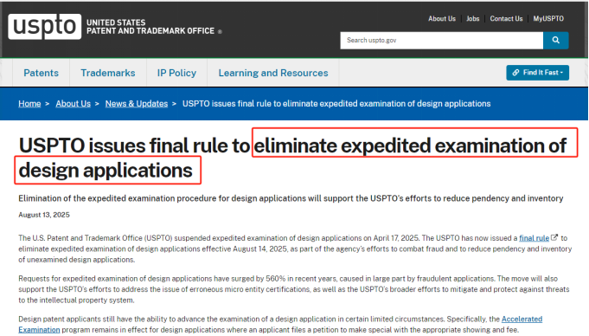Open the IP Policy menu
The width and height of the screenshot is (589, 336).
[176, 73]
